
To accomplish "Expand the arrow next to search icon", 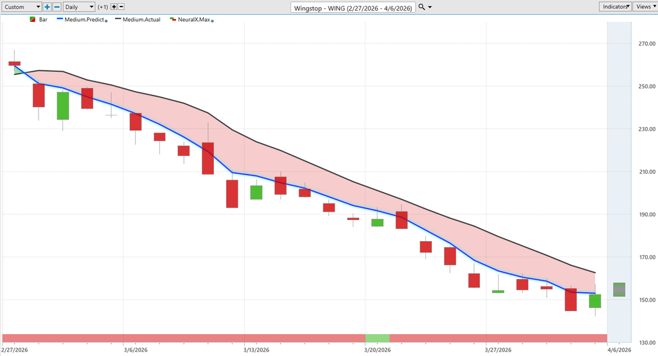I will [x=431, y=7].
